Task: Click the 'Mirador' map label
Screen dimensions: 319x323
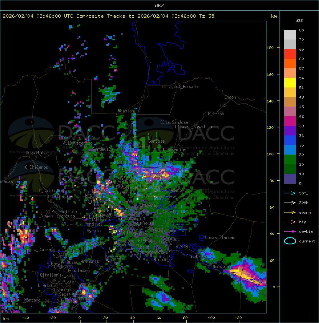Action: pyautogui.click(x=161, y=260)
